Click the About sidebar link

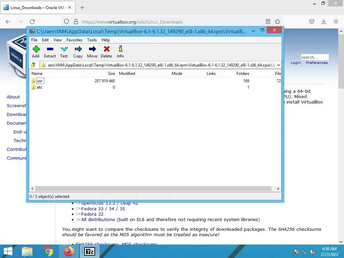pyautogui.click(x=13, y=97)
